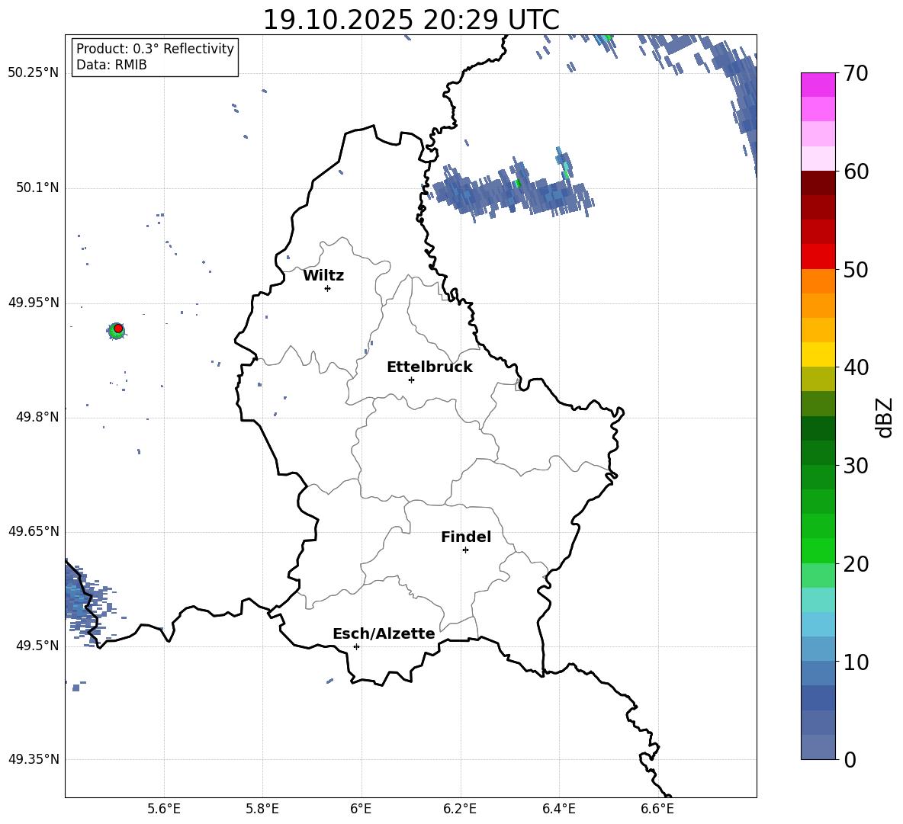Click the 49.65°N latitude tick label
The image size is (903, 824).
click(x=34, y=531)
